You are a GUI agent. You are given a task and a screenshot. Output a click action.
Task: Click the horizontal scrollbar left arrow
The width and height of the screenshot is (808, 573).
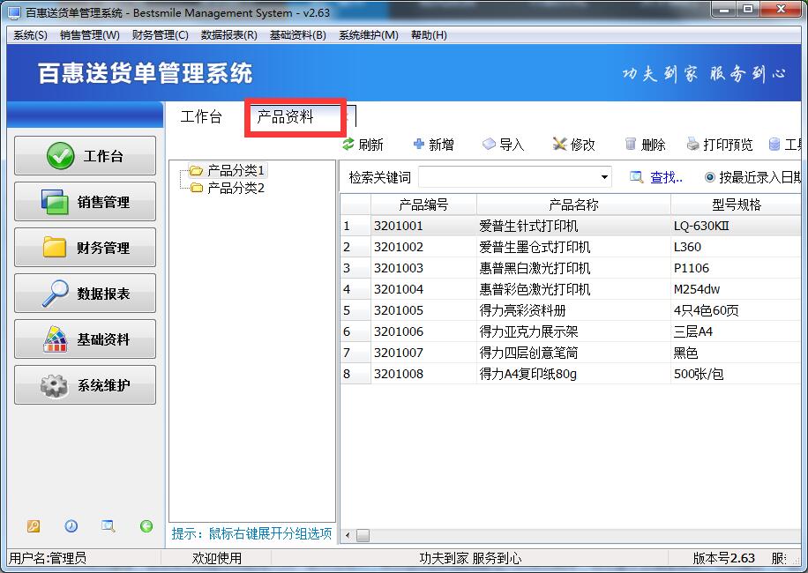[348, 535]
